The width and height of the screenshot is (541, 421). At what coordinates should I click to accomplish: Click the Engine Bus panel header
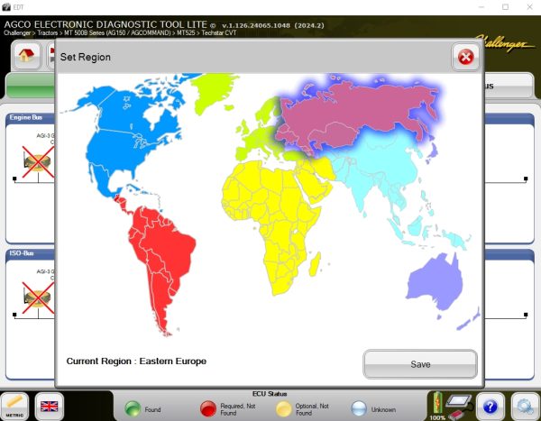point(31,118)
